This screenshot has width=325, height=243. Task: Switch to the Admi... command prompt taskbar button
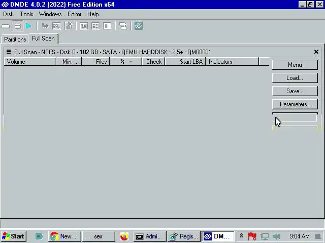click(x=150, y=236)
